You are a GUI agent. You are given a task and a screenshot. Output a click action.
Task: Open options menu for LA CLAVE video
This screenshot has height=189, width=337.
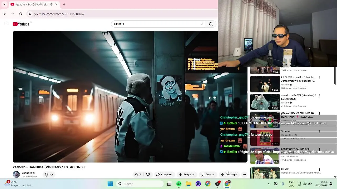(319, 78)
